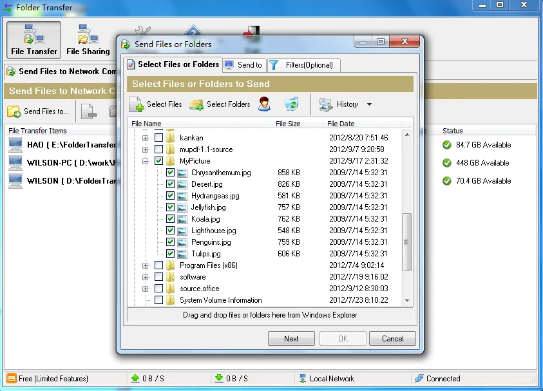Click the History icon button

[338, 104]
